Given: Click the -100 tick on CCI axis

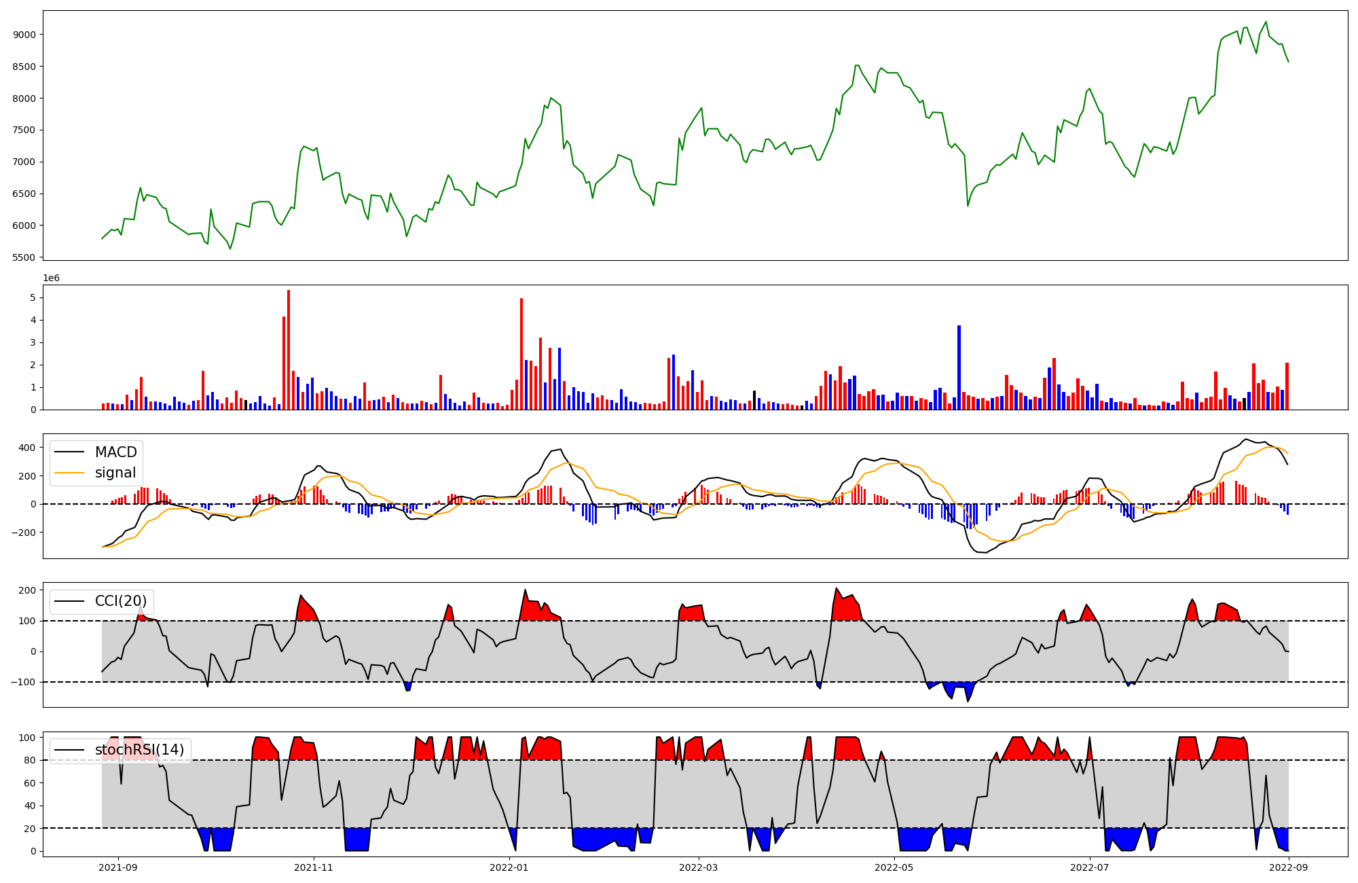Looking at the screenshot, I should pyautogui.click(x=24, y=682).
